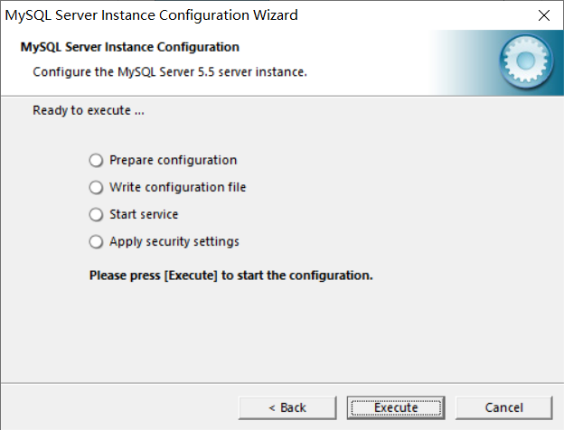Screen dimensions: 564x430
Task: Cancel the configuration wizard
Action: point(503,407)
